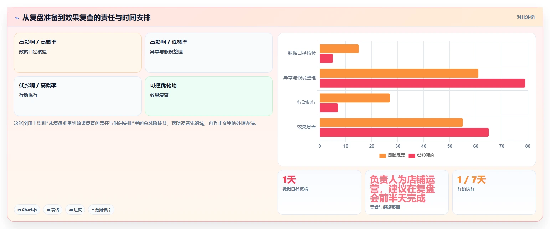Click the 异常与假设整理 y-axis label
Screen dimensions: 550x229
300,78
